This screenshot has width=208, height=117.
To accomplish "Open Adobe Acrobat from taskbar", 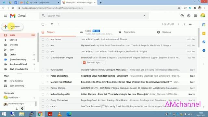I will 50,114.
